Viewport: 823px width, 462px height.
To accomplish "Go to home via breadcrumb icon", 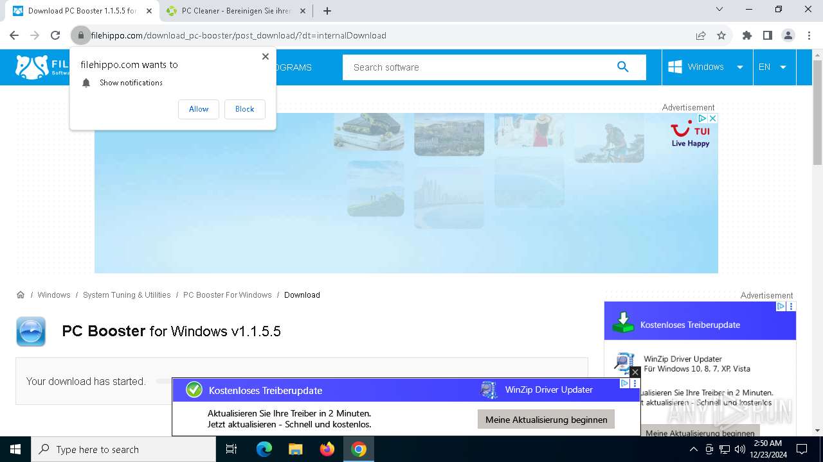I will 21,295.
